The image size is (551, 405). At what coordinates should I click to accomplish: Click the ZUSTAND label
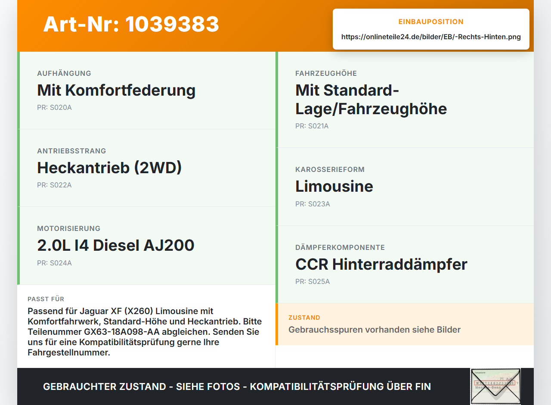click(304, 318)
